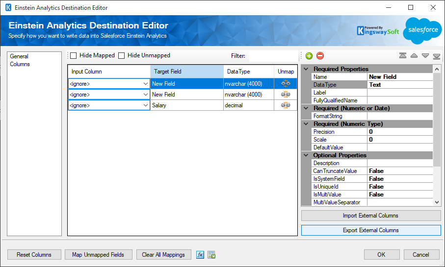The width and height of the screenshot is (445, 267).
Task: Click the Reset Columns button
Action: tap(34, 255)
